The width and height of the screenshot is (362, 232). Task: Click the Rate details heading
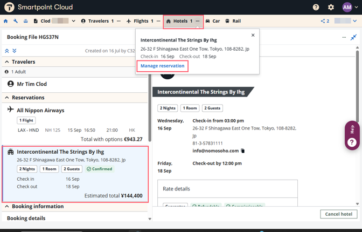pyautogui.click(x=176, y=189)
